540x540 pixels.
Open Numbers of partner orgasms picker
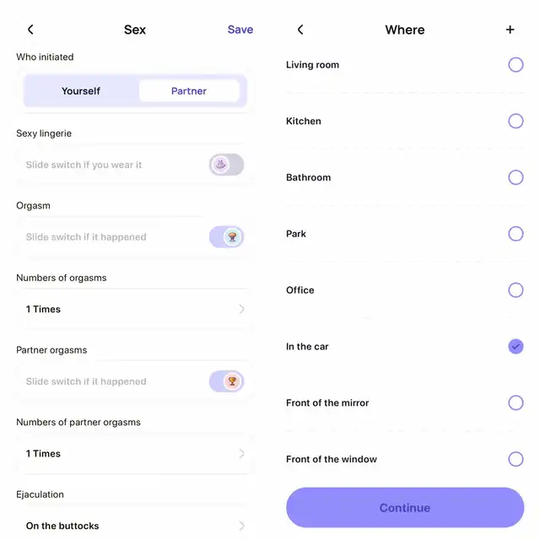[135, 454]
